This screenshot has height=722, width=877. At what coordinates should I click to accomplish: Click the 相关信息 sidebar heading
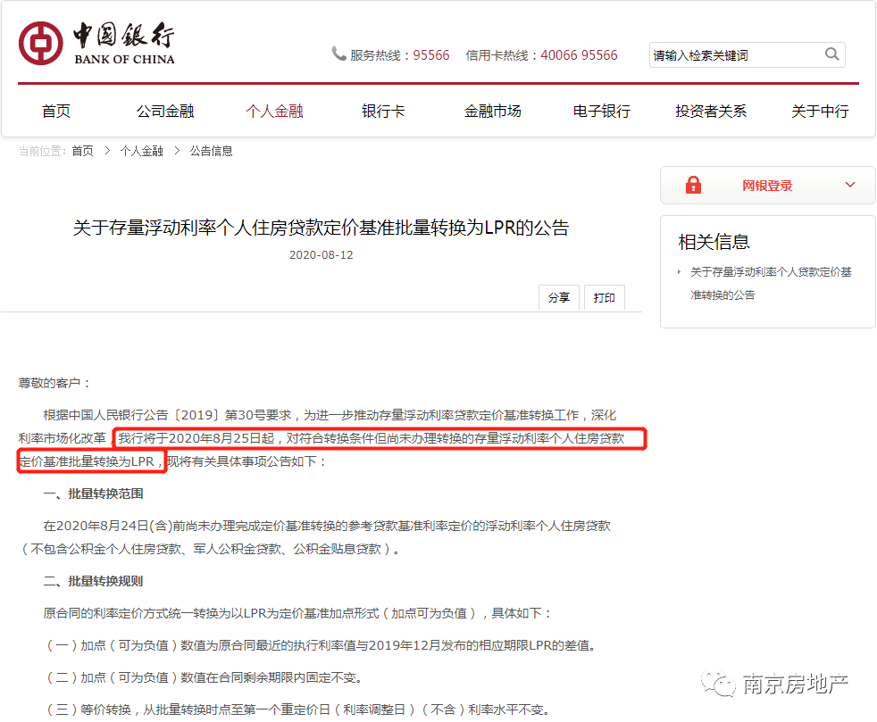(x=714, y=242)
